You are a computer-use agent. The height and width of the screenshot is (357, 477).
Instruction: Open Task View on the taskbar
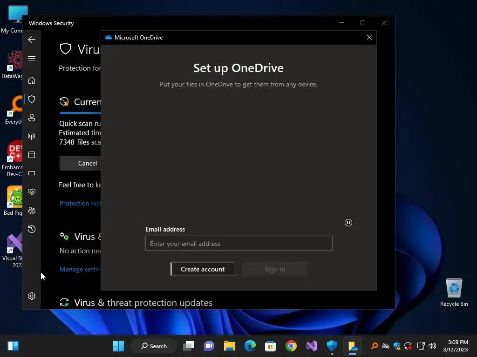point(189,346)
